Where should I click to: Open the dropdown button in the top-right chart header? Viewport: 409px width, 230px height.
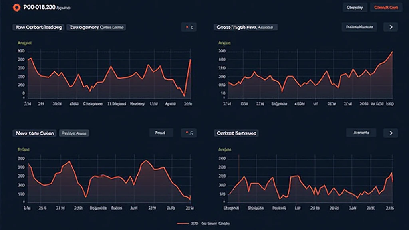359,27
